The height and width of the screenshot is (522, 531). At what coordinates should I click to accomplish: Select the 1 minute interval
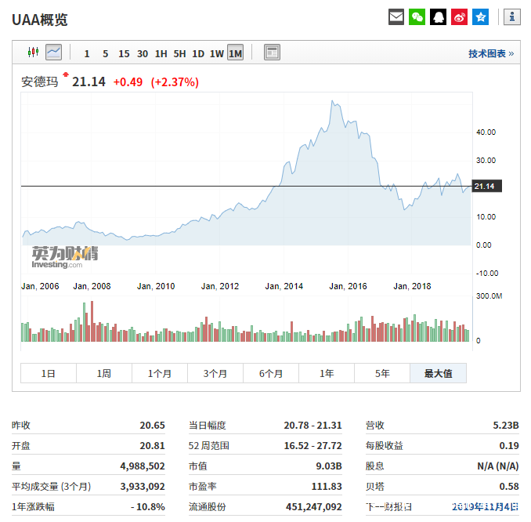click(87, 53)
